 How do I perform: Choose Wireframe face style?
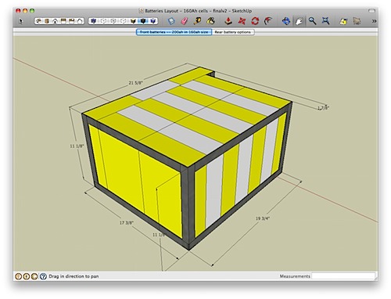click(113, 21)
